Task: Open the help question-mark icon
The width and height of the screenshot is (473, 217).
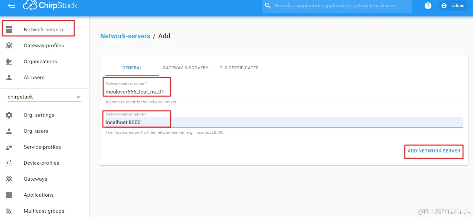Action: (428, 6)
